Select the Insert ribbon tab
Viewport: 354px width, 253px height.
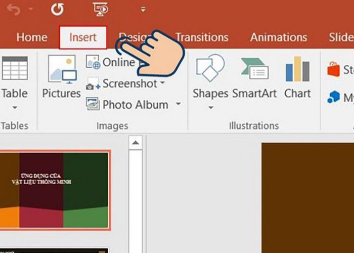click(83, 37)
